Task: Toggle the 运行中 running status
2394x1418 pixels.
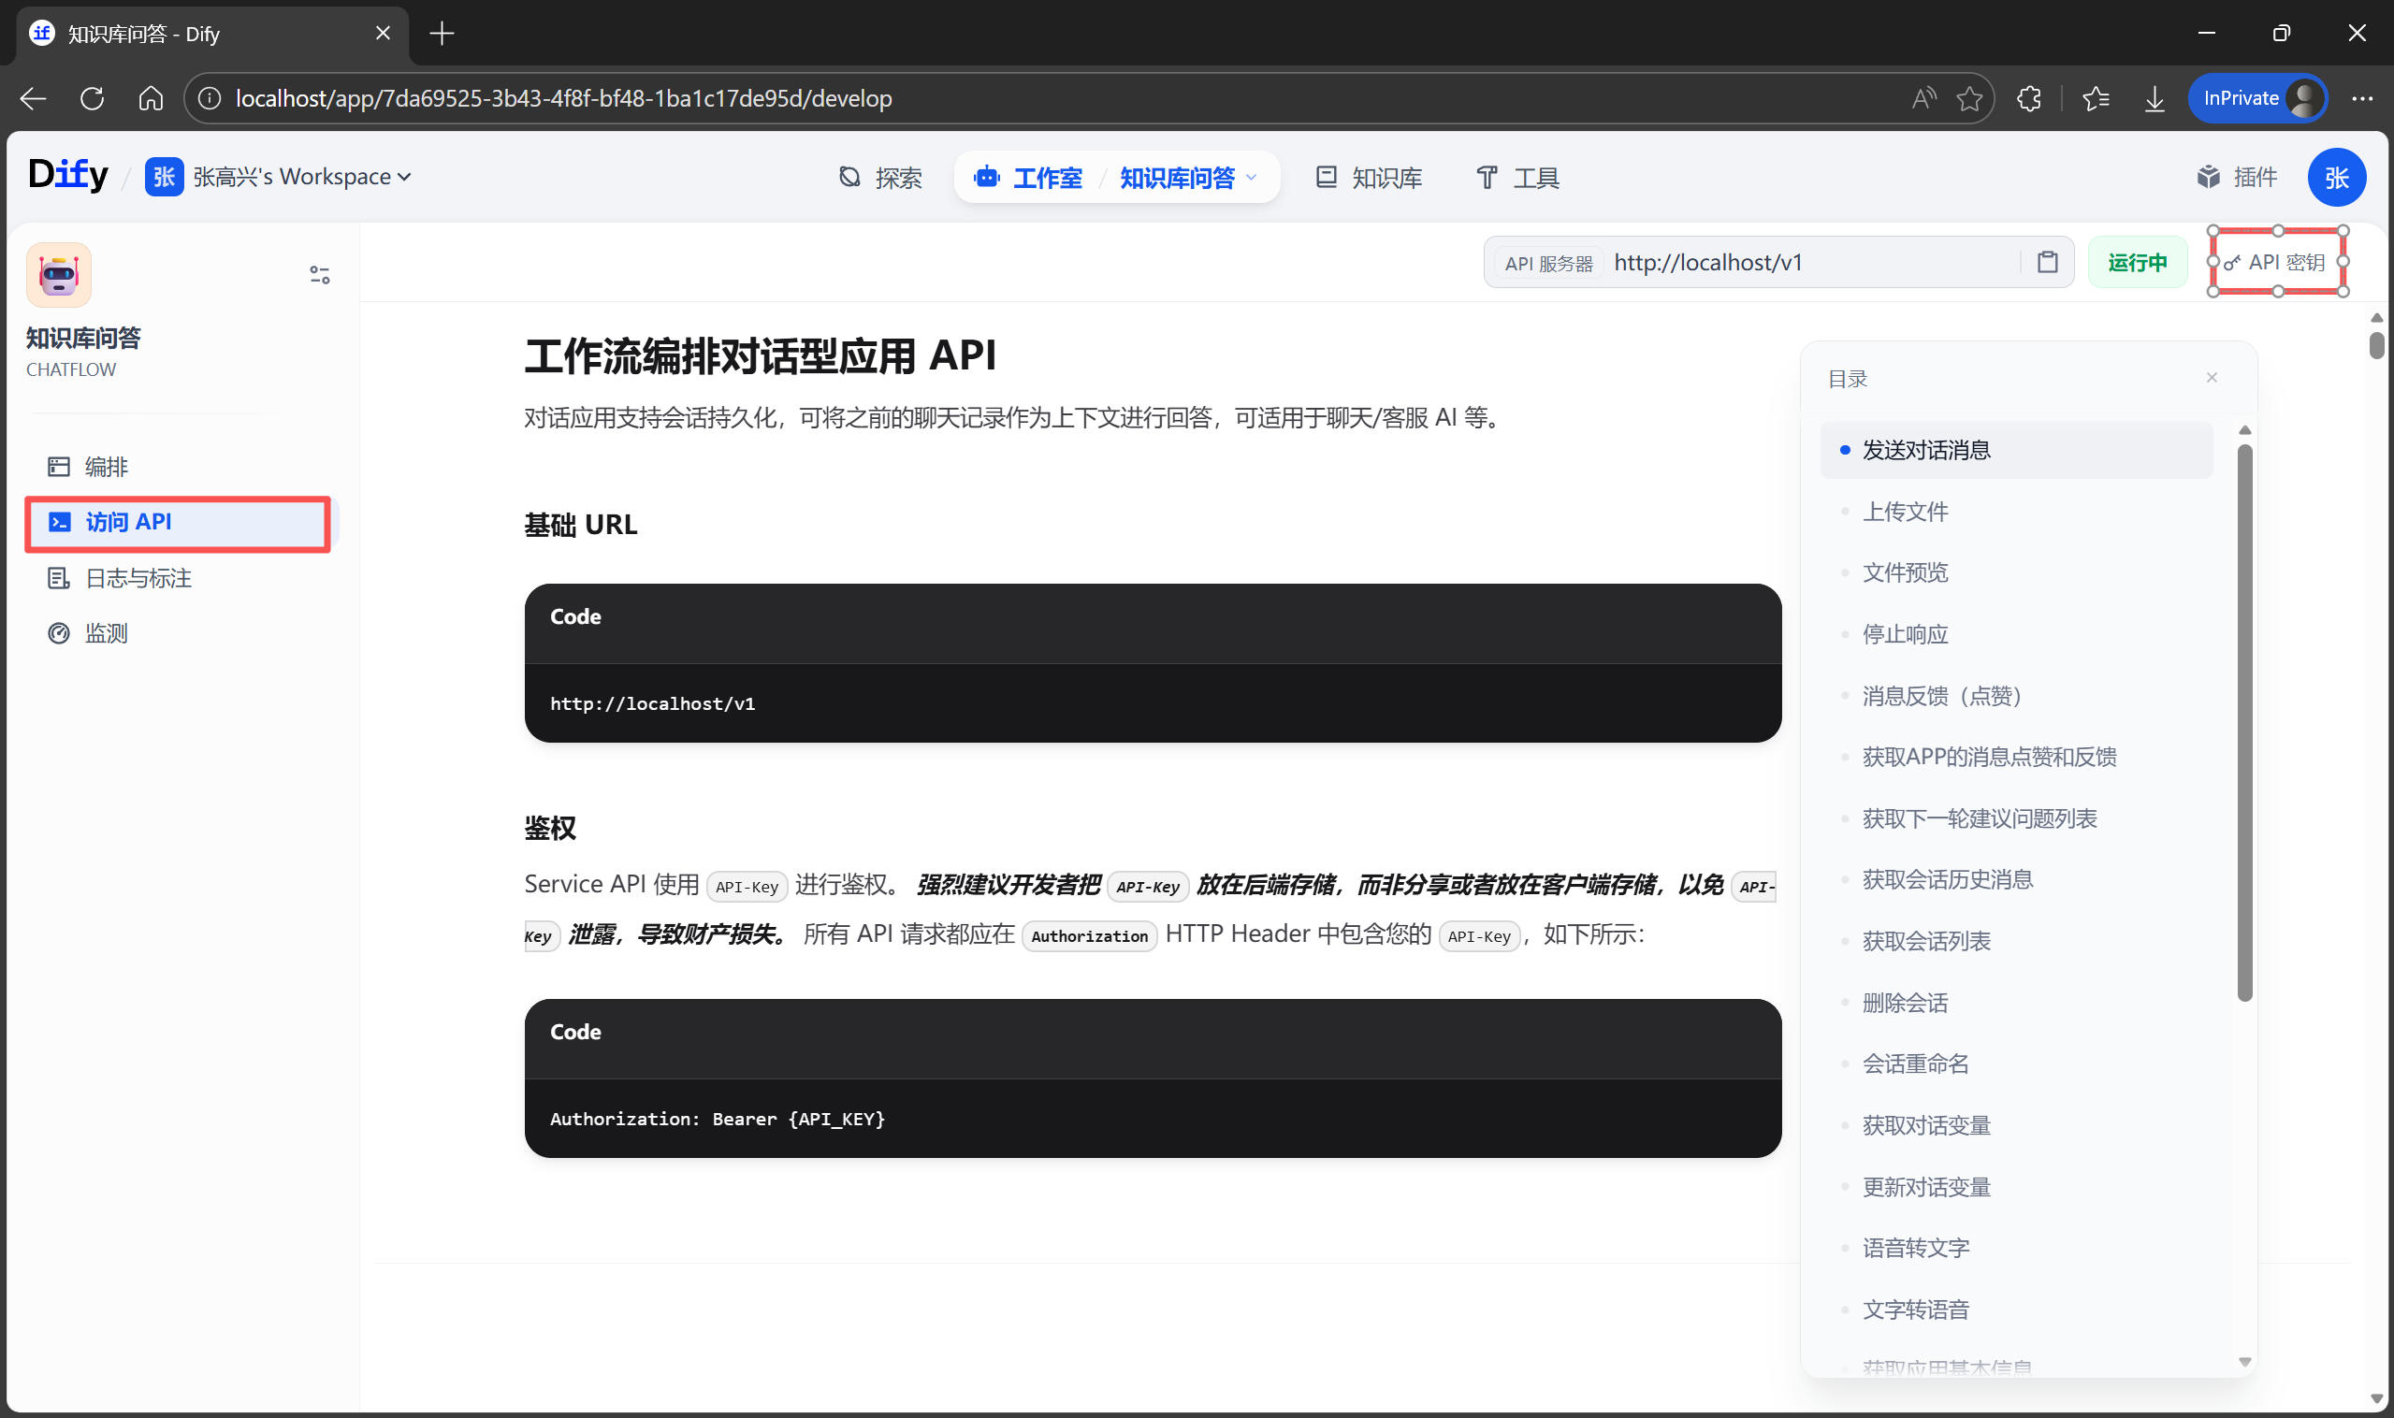Action: point(2137,263)
